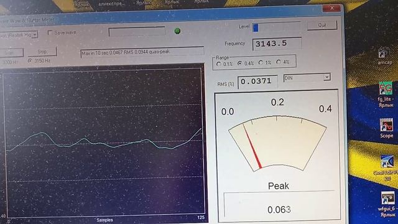Click the Frequency label

235,44
